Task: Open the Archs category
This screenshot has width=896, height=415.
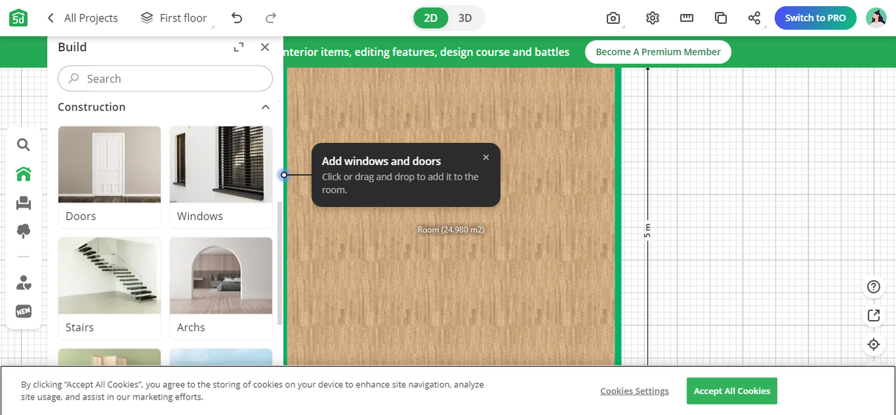Action: (221, 288)
